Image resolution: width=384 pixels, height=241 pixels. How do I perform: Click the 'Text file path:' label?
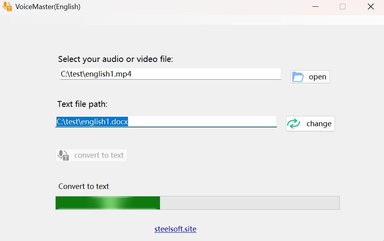click(x=82, y=104)
